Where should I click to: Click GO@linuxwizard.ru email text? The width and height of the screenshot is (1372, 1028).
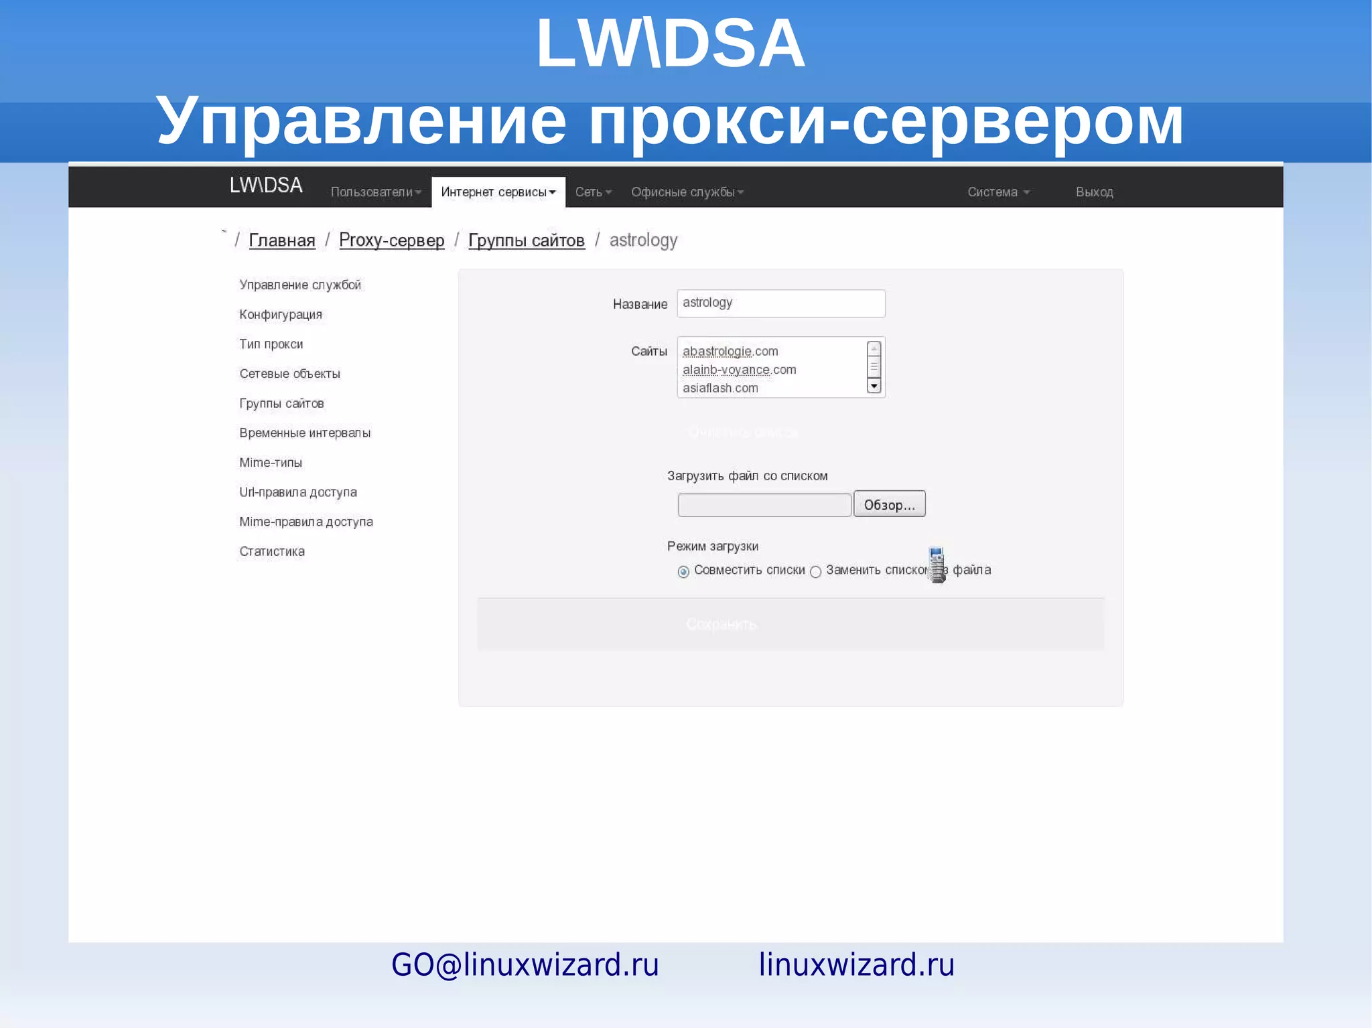[525, 965]
